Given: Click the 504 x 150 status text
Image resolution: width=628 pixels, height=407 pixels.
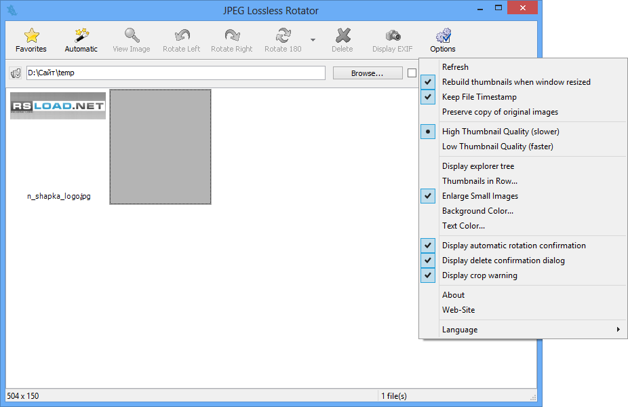Looking at the screenshot, I should tap(23, 395).
